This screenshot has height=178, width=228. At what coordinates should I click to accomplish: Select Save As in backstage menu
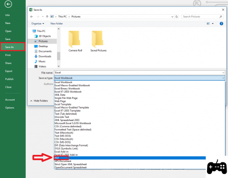pos(13,47)
